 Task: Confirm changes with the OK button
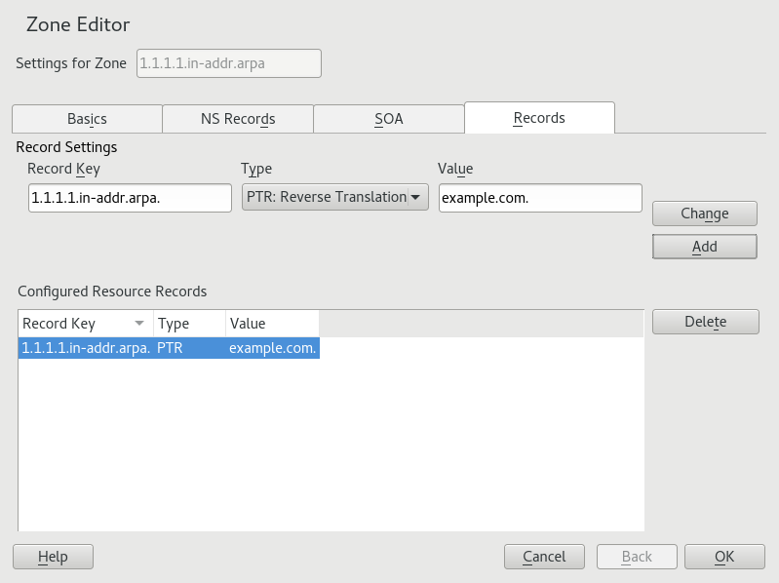click(723, 557)
